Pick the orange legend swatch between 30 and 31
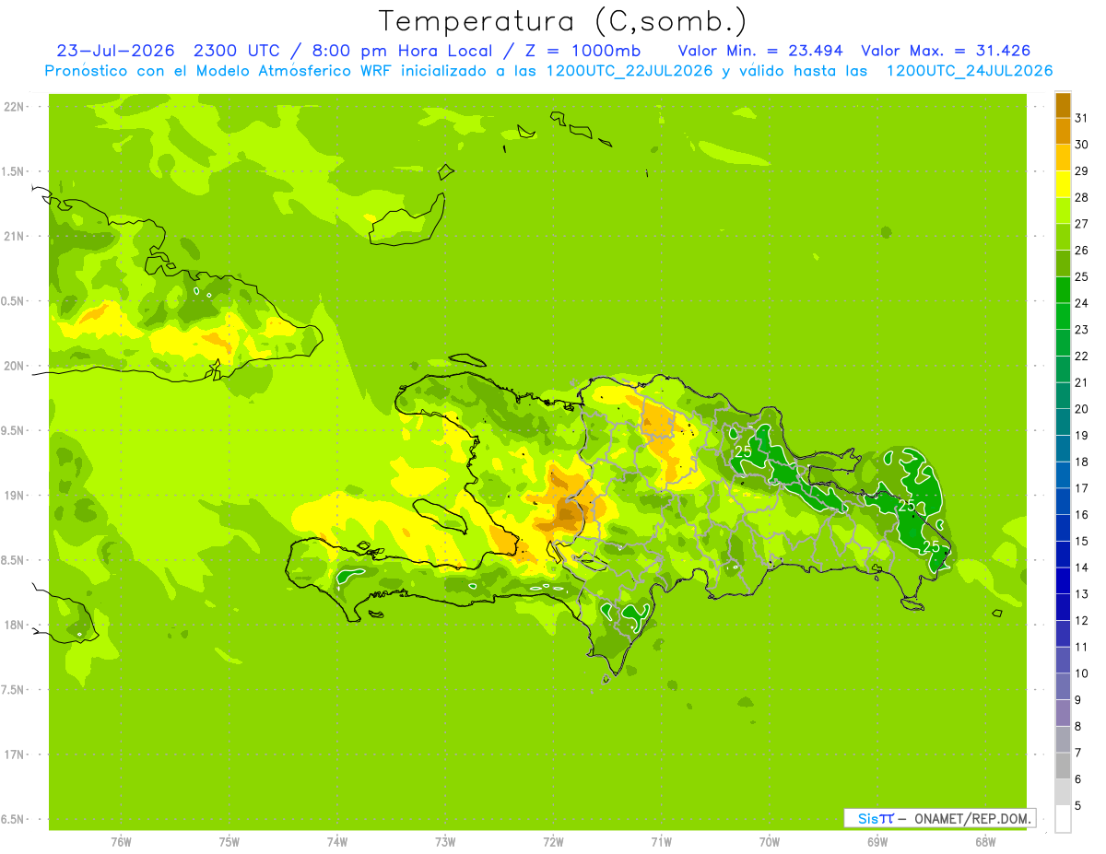This screenshot has height=854, width=1106. [1063, 131]
